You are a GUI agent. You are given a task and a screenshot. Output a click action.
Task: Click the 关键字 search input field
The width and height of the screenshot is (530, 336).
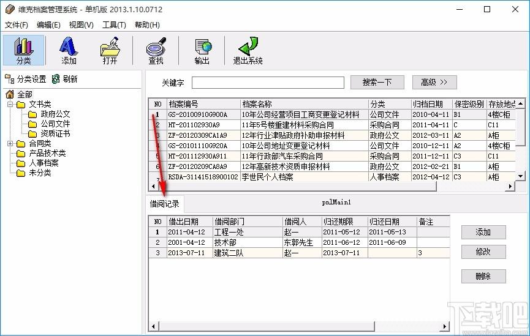tap(268, 83)
